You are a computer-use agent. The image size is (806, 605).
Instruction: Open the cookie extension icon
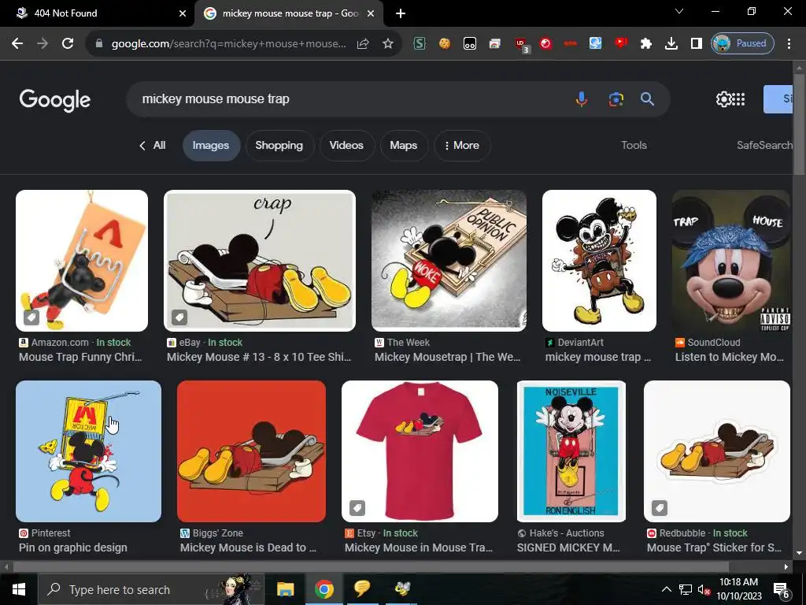tap(445, 44)
